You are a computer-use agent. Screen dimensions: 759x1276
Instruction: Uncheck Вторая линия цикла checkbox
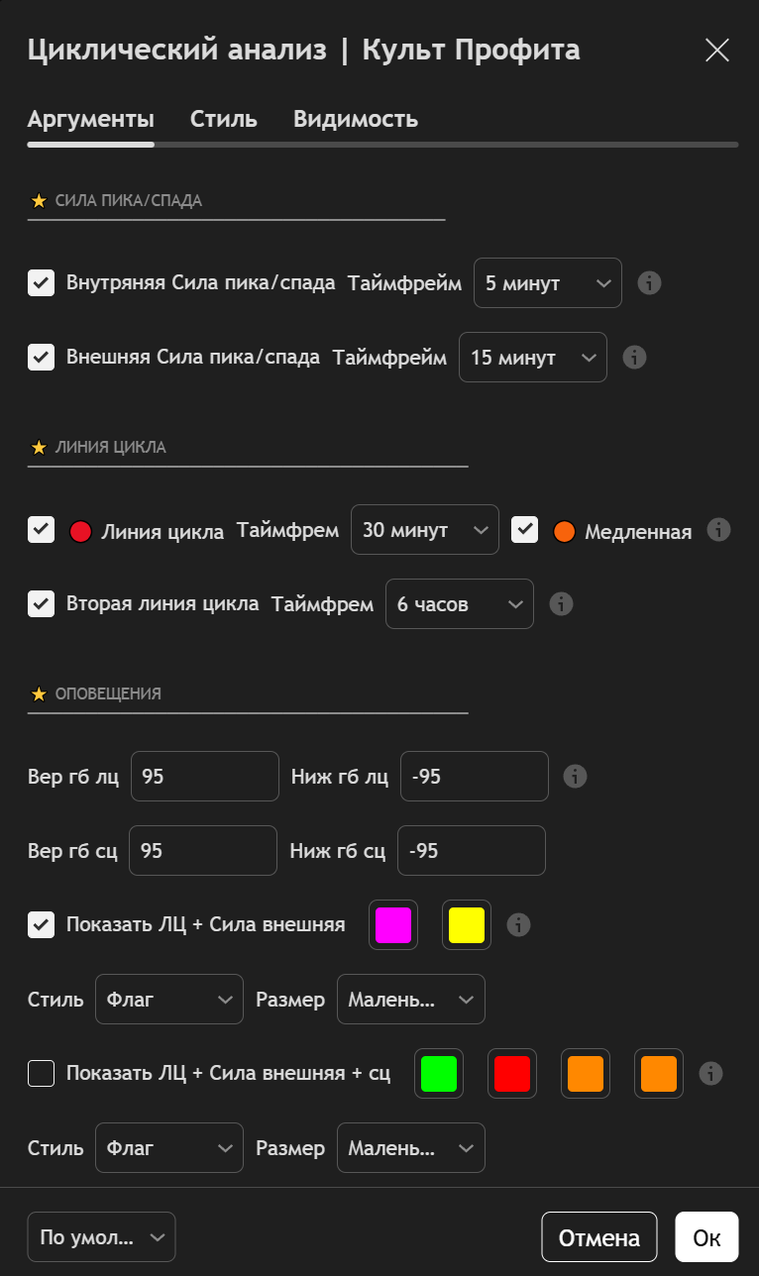(41, 603)
